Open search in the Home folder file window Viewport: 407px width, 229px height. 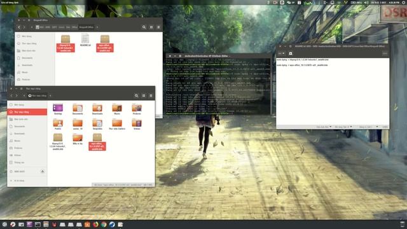[136, 95]
